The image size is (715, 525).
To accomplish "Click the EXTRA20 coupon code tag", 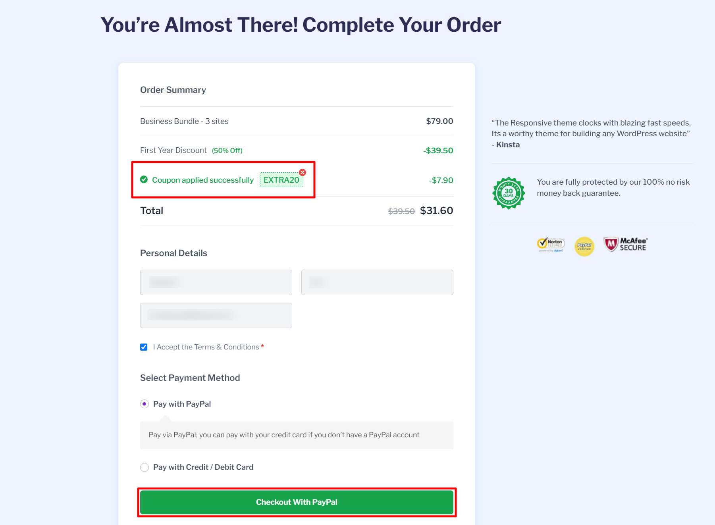I will [x=282, y=180].
